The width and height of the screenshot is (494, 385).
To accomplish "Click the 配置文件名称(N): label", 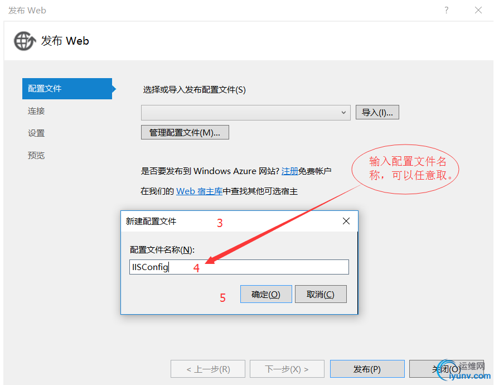I will [x=162, y=250].
